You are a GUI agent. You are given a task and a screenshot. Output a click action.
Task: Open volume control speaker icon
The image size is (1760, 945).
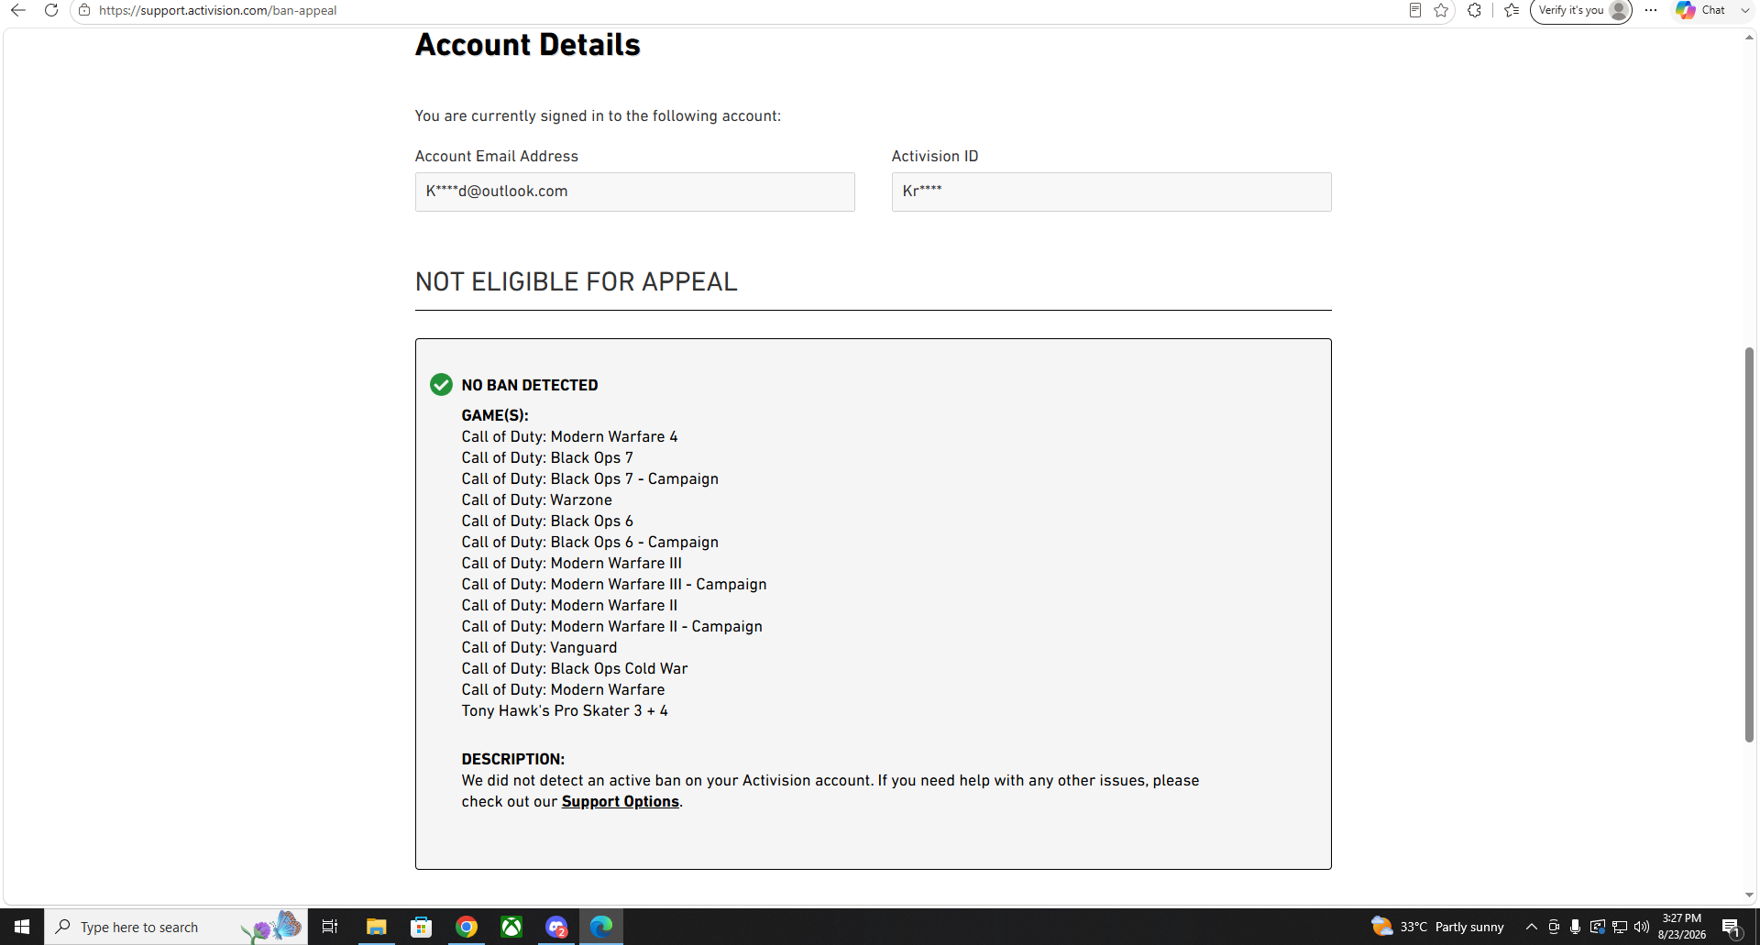(1642, 927)
